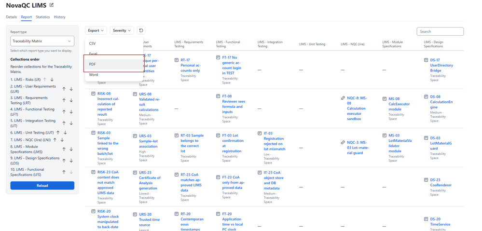Open the Export dropdown

click(x=96, y=30)
